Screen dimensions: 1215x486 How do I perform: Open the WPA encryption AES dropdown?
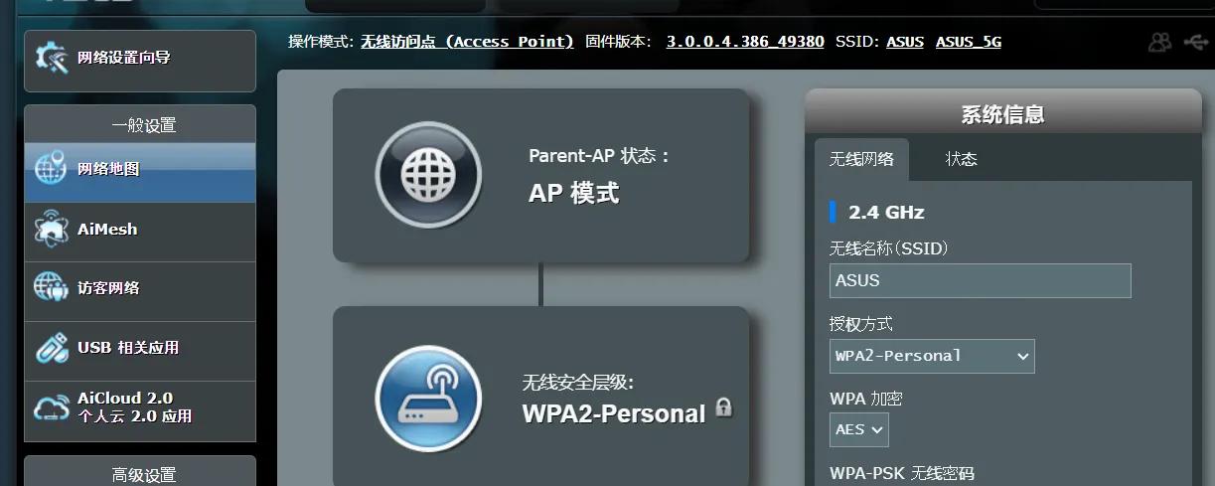click(859, 429)
